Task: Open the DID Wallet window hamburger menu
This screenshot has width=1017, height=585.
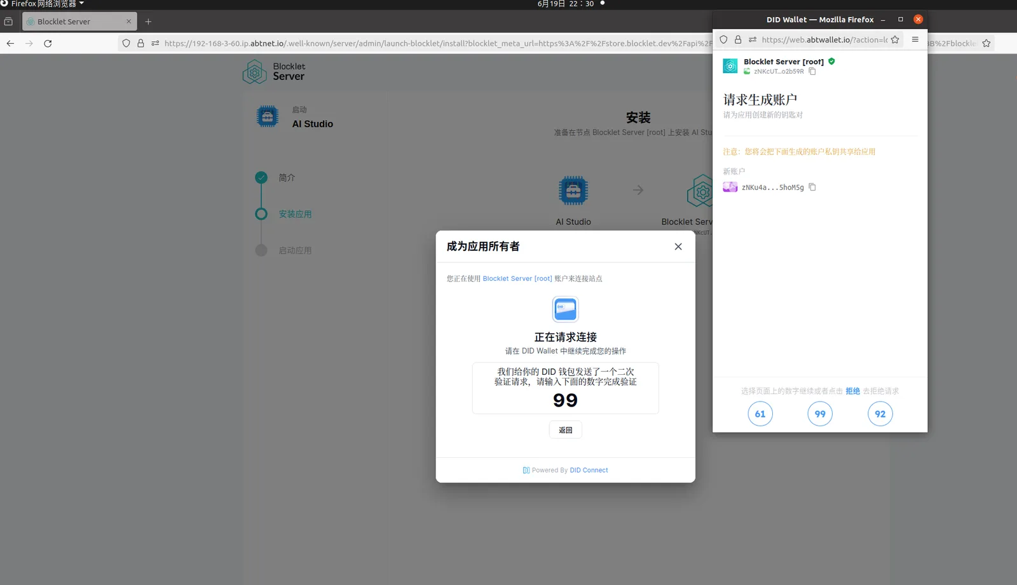Action: coord(915,39)
